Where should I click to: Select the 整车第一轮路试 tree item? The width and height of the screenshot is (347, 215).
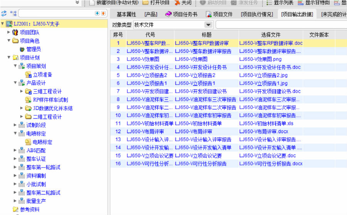[x=43, y=167]
